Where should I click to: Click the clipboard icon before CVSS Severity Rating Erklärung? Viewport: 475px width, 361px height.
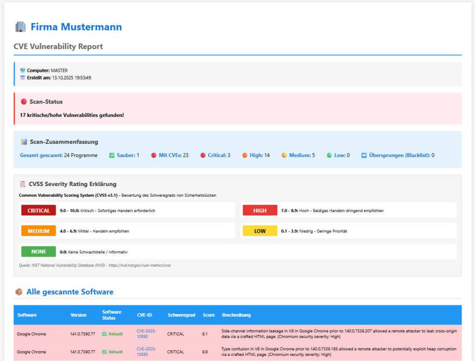tap(24, 183)
